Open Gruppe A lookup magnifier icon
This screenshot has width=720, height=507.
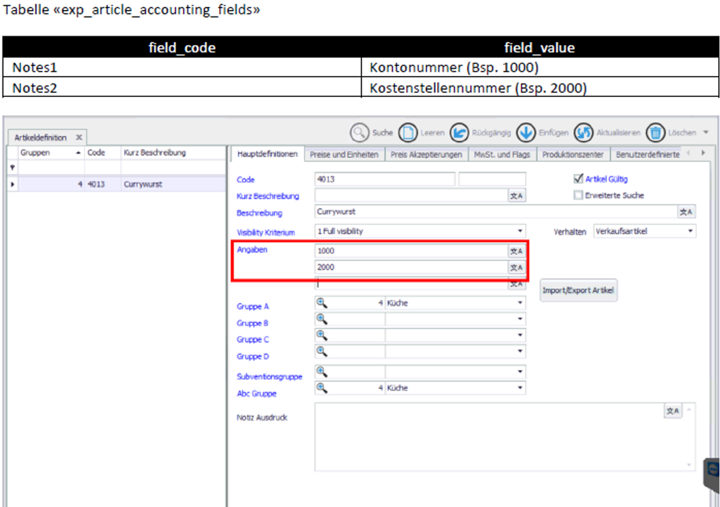point(321,303)
